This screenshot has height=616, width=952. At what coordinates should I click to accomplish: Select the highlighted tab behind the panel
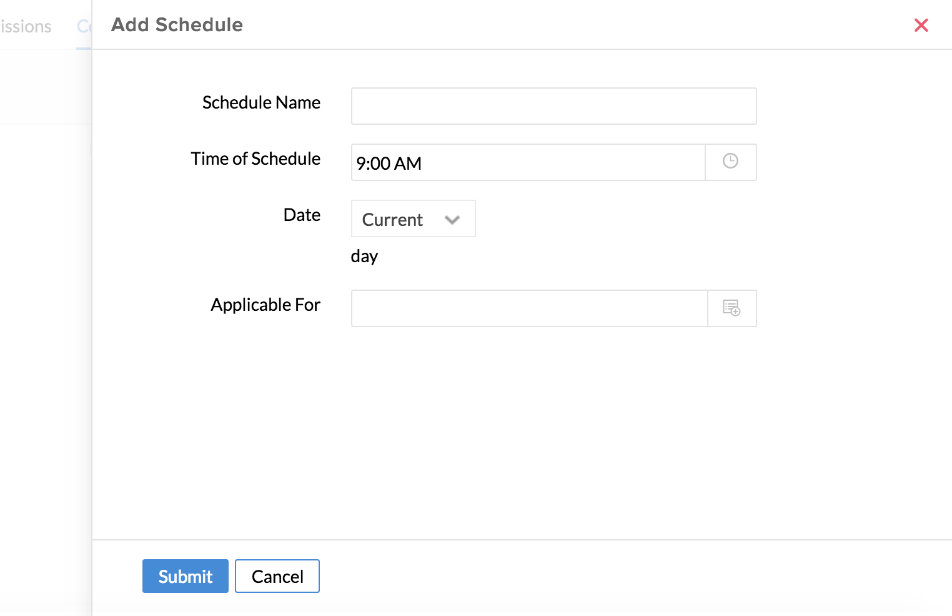click(x=84, y=26)
